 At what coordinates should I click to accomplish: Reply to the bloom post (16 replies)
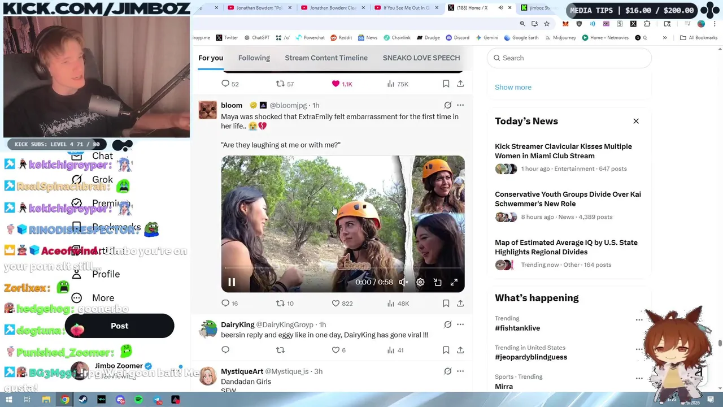click(225, 304)
